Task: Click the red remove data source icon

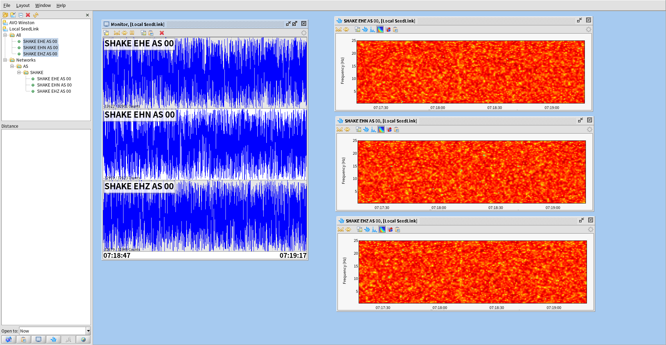Action: (28, 15)
